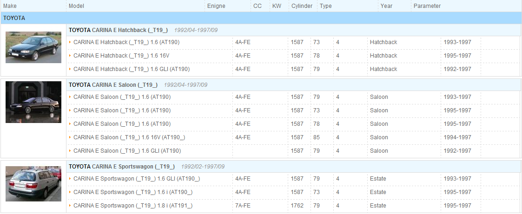Screen dimensions: 522x214
Task: Open TOYOTA CARINA E Hatchback (_T19_) group heading
Action: click(x=118, y=30)
